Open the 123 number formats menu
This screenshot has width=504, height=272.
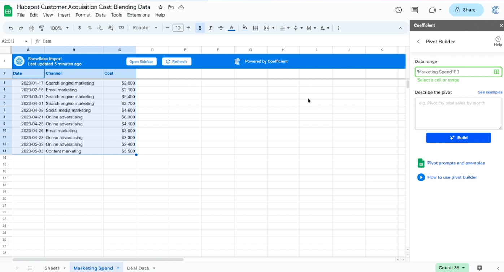[x=121, y=28]
